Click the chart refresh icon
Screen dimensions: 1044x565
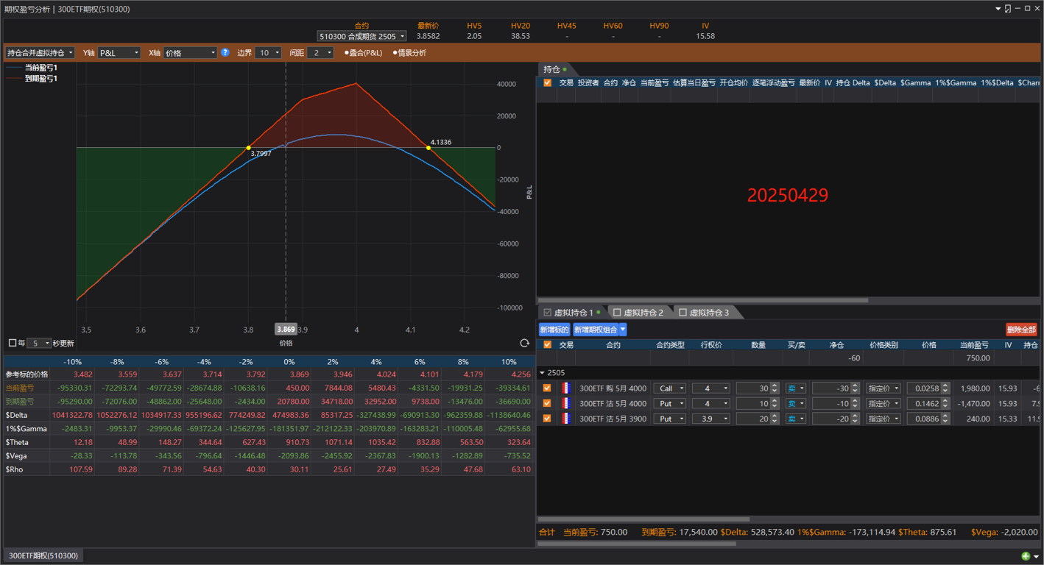coord(524,344)
